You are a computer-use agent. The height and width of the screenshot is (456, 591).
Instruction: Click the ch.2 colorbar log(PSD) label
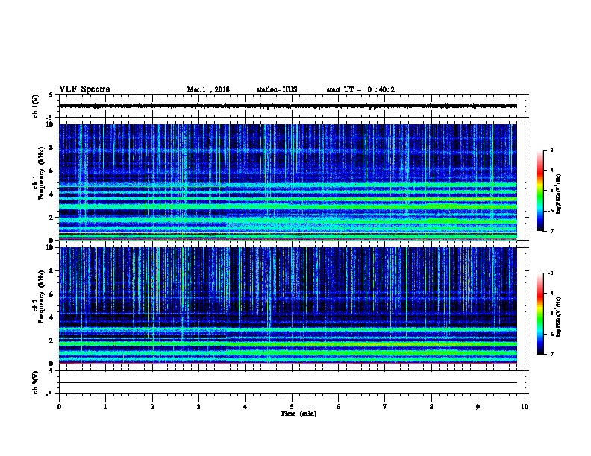coord(558,317)
